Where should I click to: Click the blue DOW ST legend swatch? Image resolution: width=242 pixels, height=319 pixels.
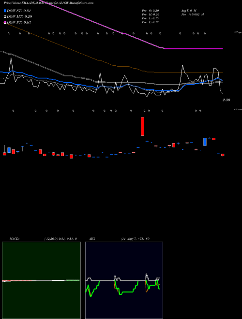click(x=5, y=11)
